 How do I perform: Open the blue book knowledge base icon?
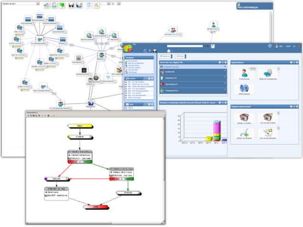268,74
